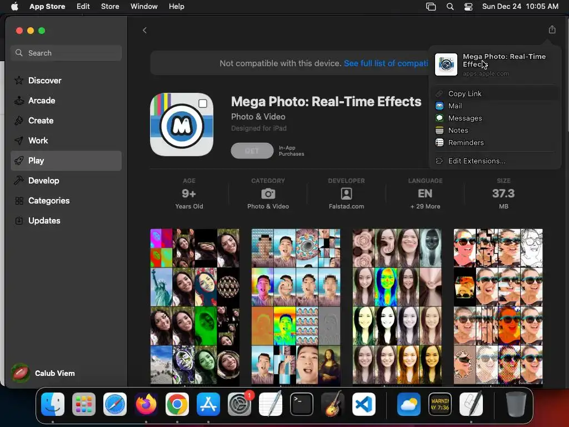Click the App Store Dock icon
The image size is (569, 427).
(208, 404)
